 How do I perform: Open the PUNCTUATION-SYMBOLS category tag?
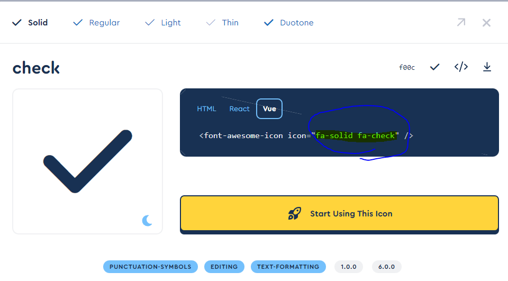[150, 267]
